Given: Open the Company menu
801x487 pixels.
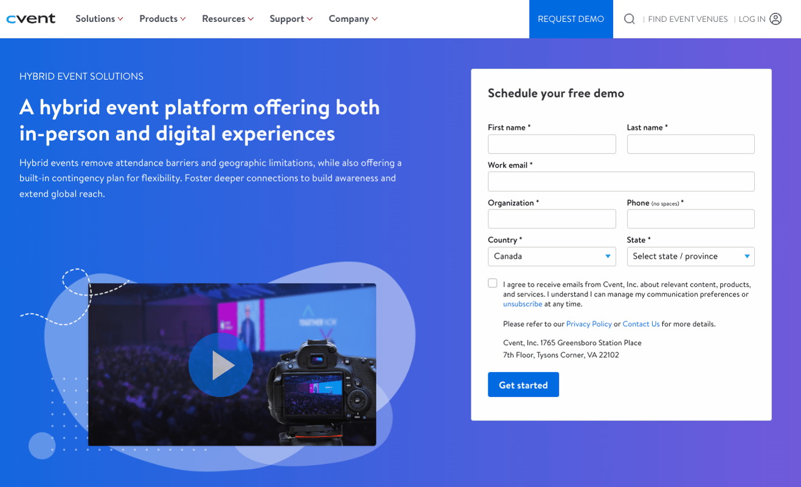Looking at the screenshot, I should coord(353,19).
